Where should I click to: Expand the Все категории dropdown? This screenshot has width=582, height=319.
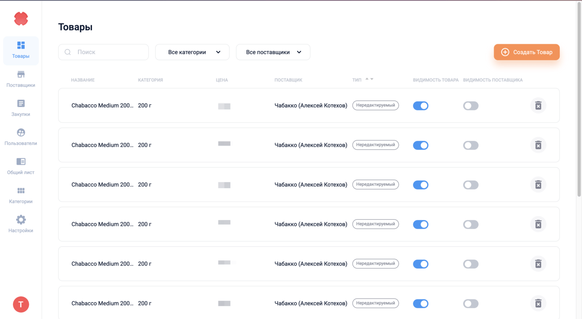coord(192,52)
